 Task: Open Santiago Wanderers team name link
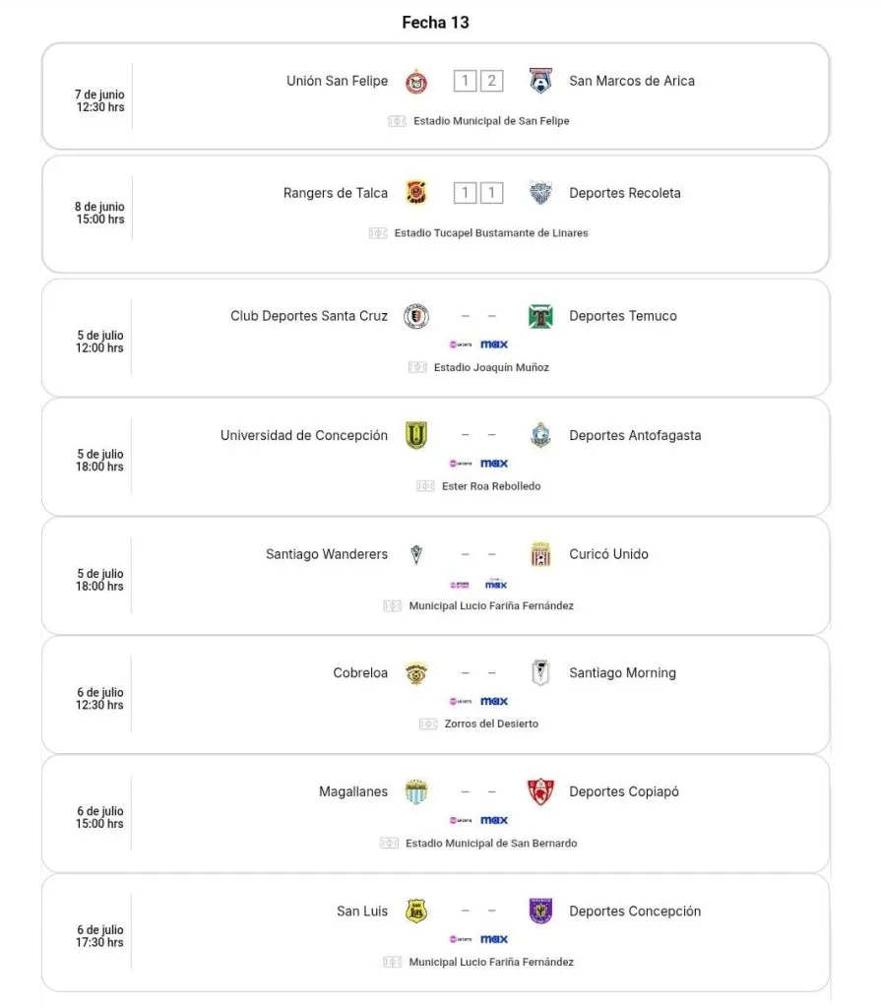327,555
